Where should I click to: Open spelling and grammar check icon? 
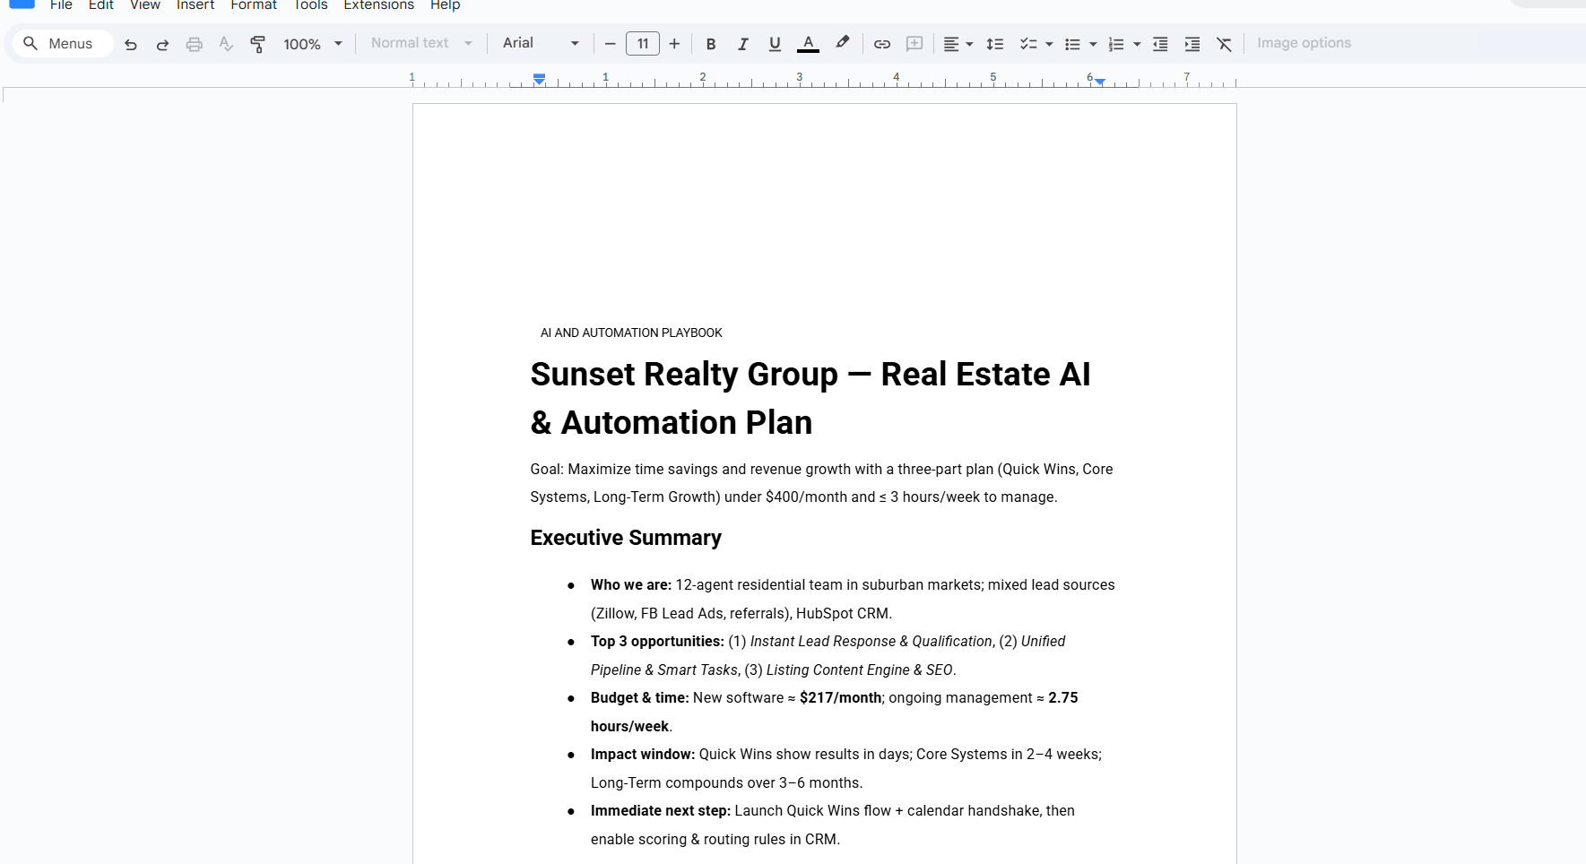click(226, 44)
